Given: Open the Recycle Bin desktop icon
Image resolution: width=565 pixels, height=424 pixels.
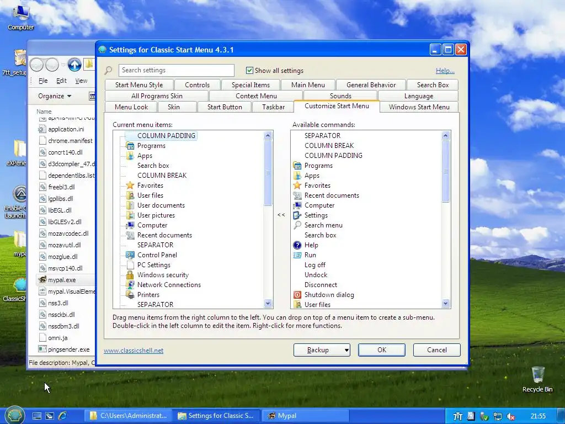Looking at the screenshot, I should [537, 379].
